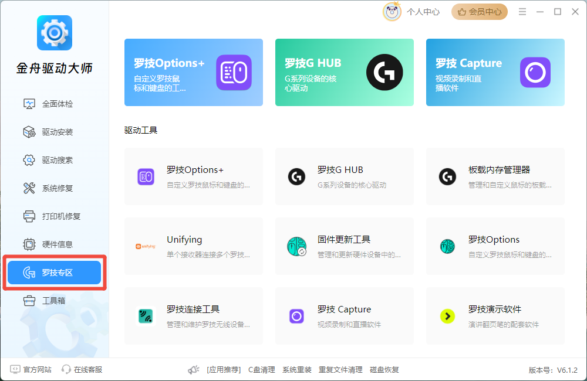Select the 罗技专区 sidebar item
The image size is (587, 381).
[x=54, y=273]
